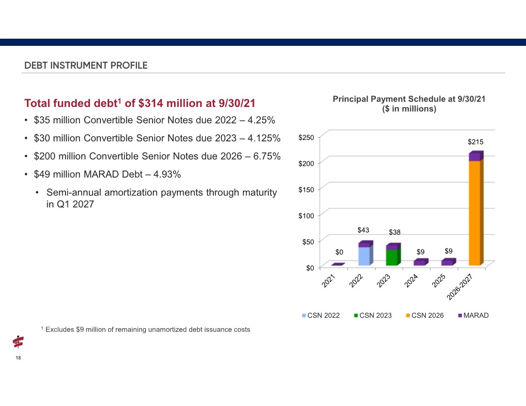This screenshot has height=406, width=526.
Task: Click the 'CSN 2023' legend label
Action: click(x=375, y=316)
